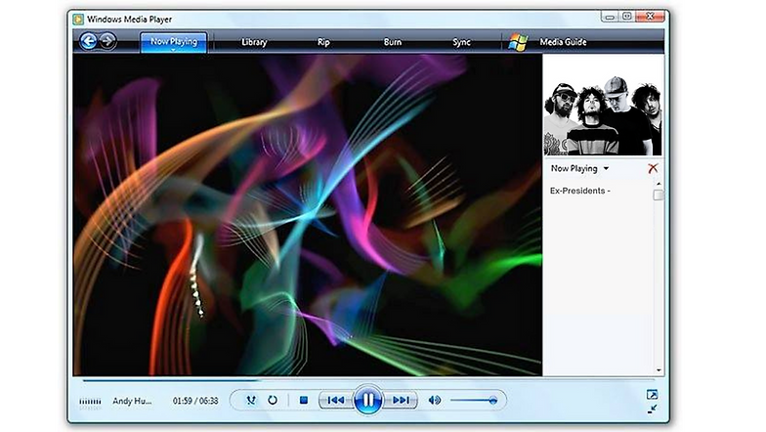
Task: Minimize the Windows Media Player window
Action: click(x=609, y=17)
